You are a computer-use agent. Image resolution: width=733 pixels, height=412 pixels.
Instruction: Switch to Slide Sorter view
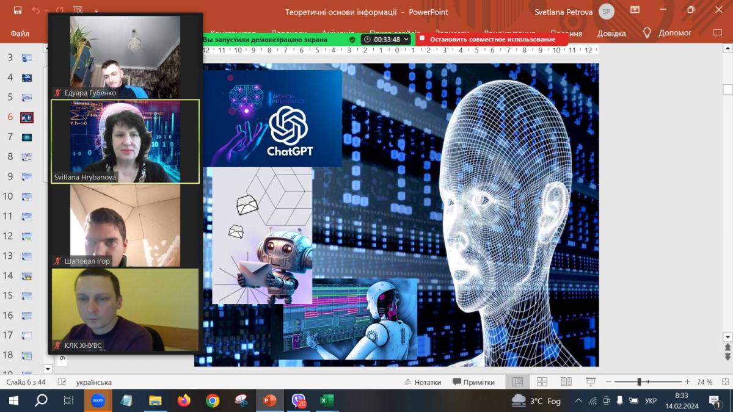pos(542,382)
